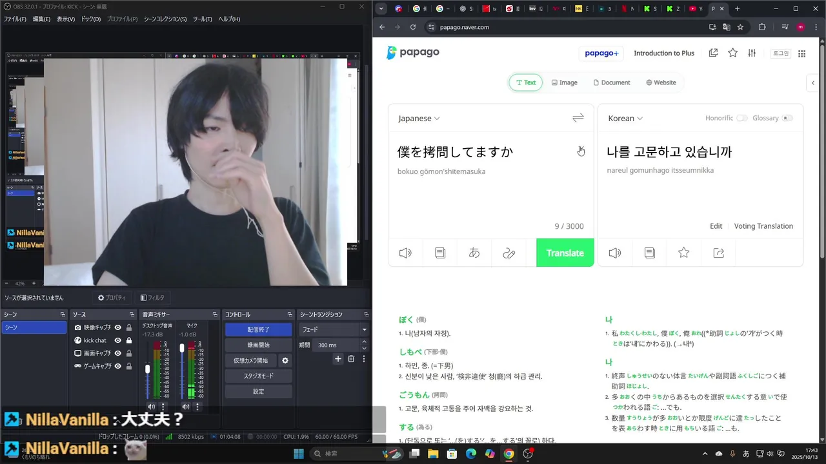826x464 pixels.
Task: Open the 編集(E) menu in OBS
Action: coord(41,19)
